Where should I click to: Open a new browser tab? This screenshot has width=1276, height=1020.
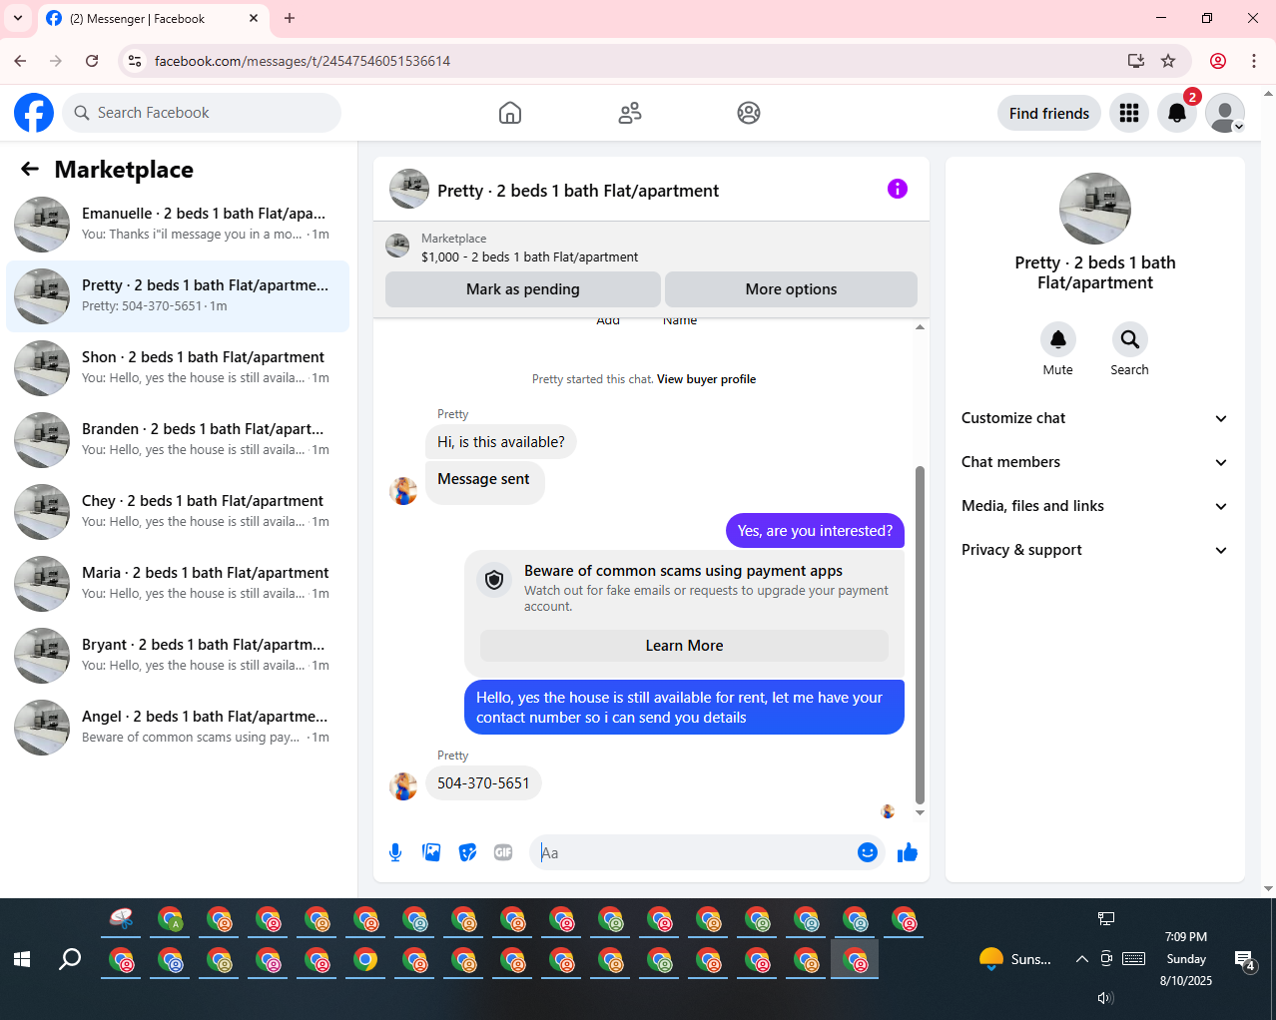[x=290, y=18]
